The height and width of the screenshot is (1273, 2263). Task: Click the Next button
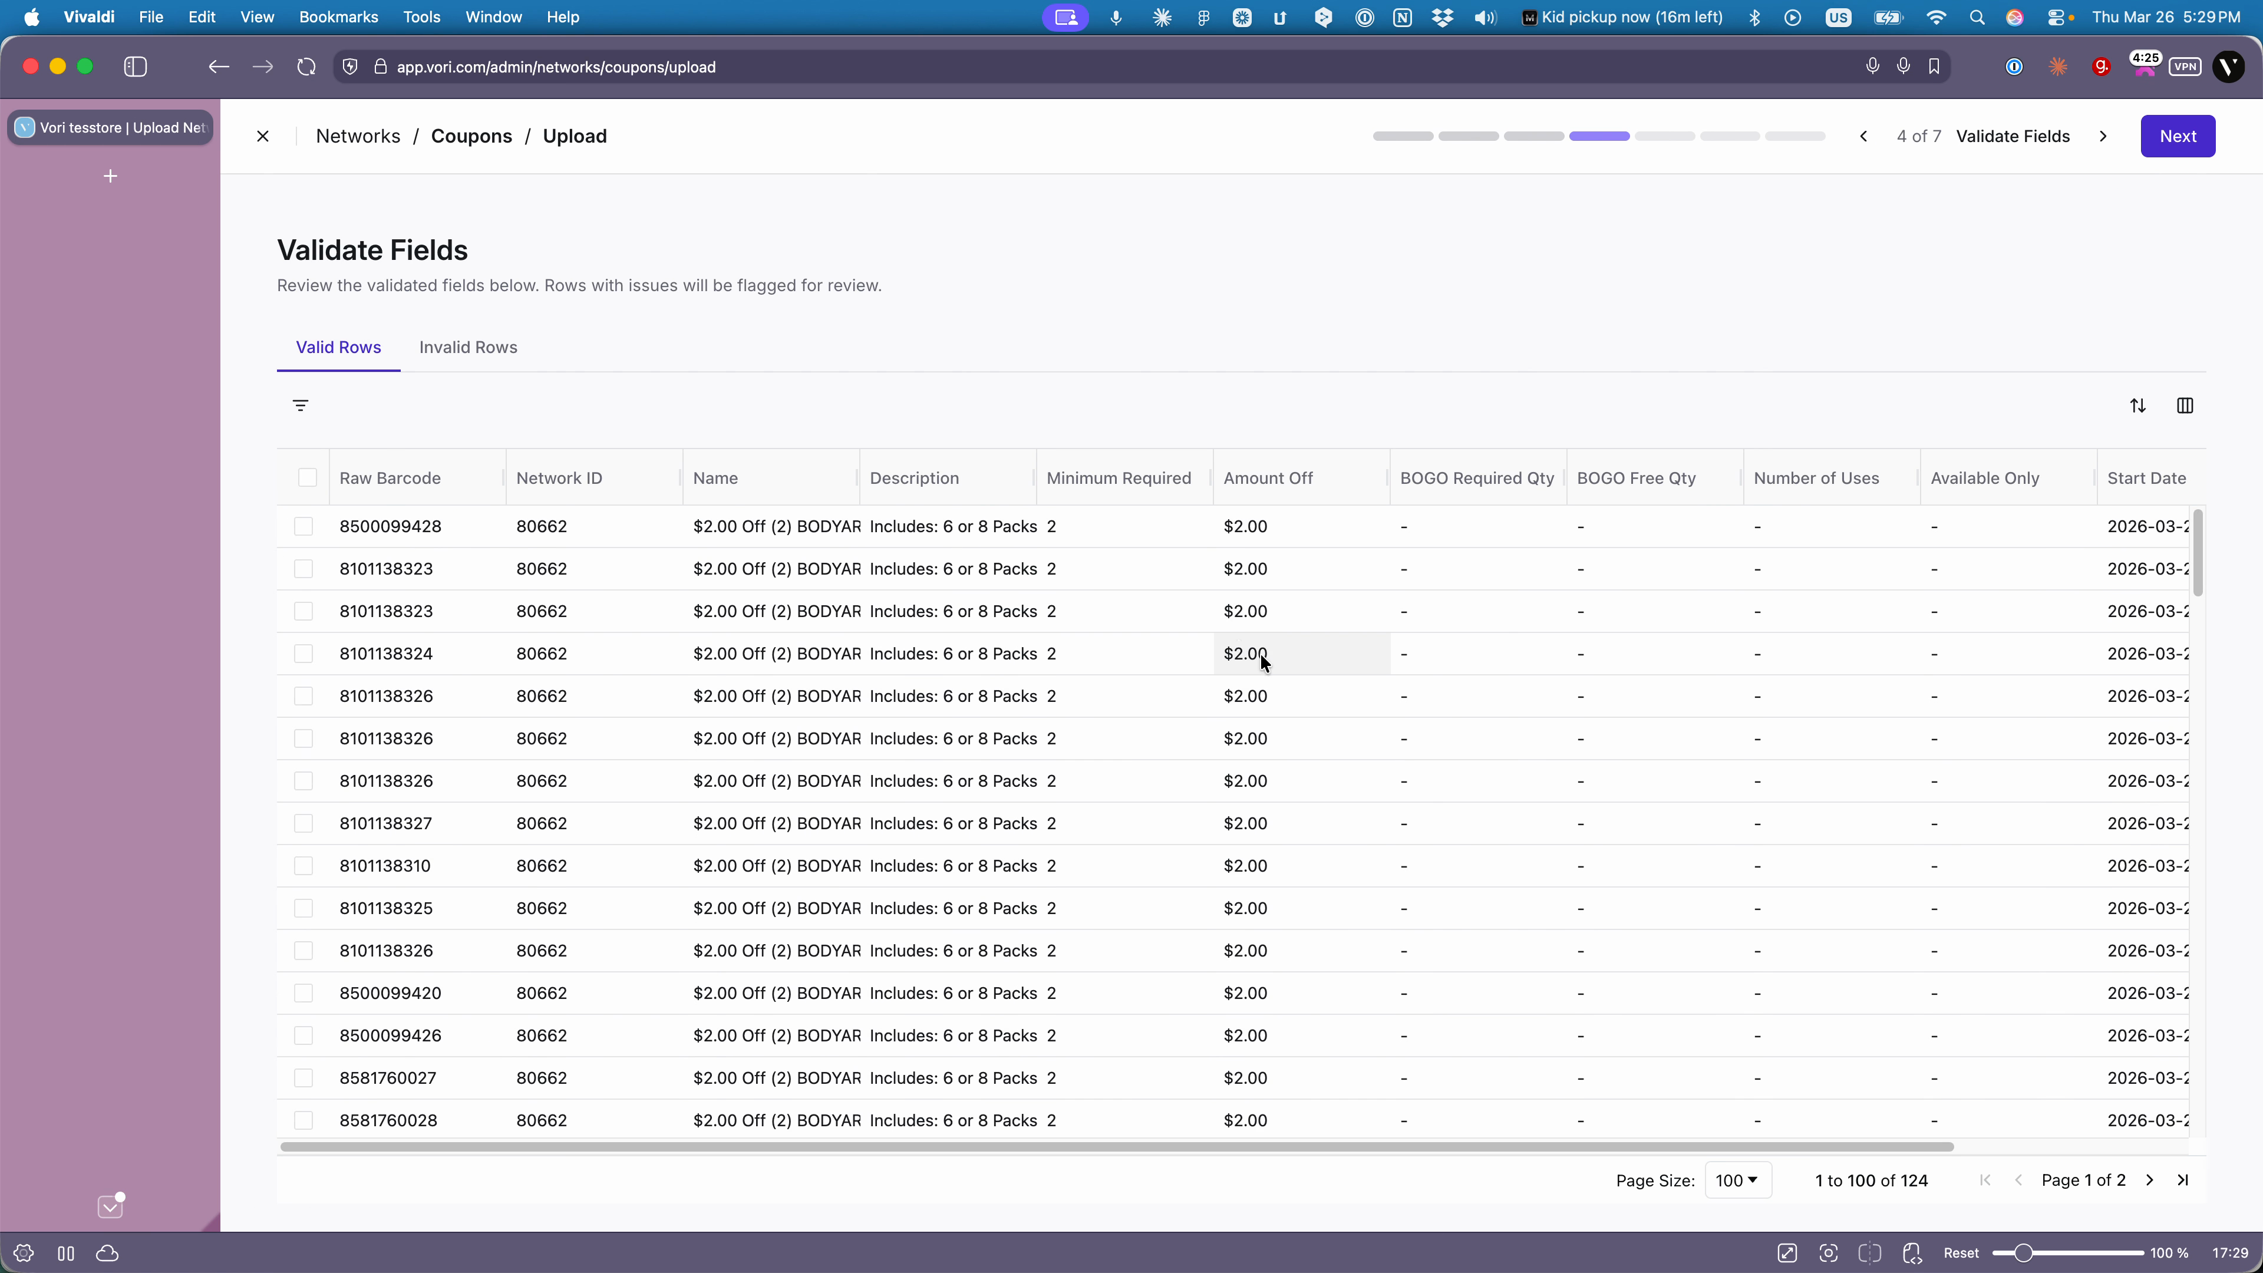point(2177,136)
